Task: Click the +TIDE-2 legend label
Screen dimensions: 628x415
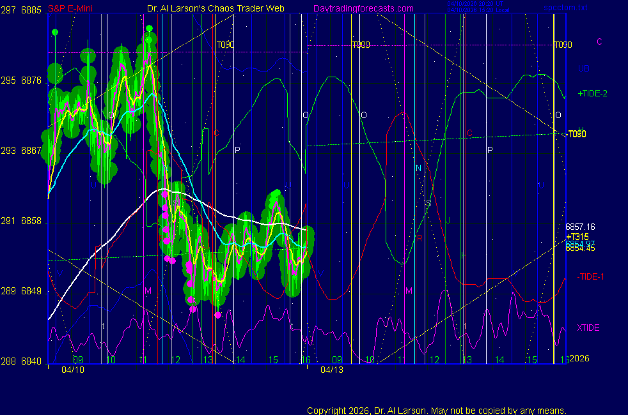Action: pos(592,93)
